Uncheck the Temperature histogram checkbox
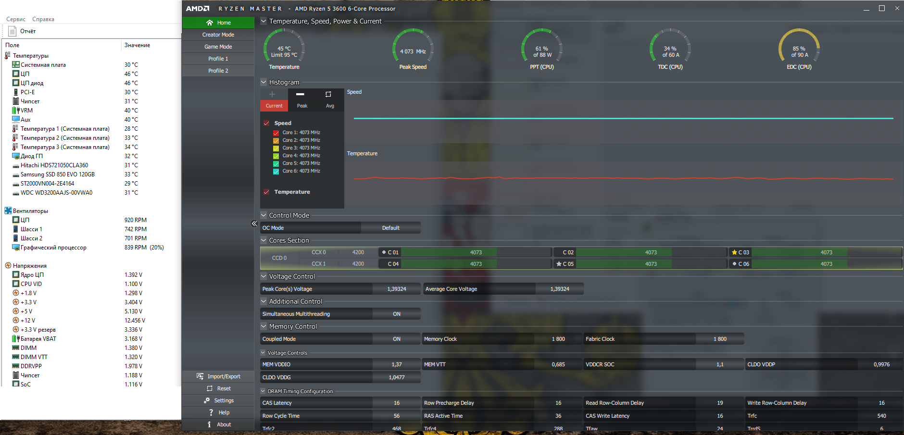 (266, 192)
